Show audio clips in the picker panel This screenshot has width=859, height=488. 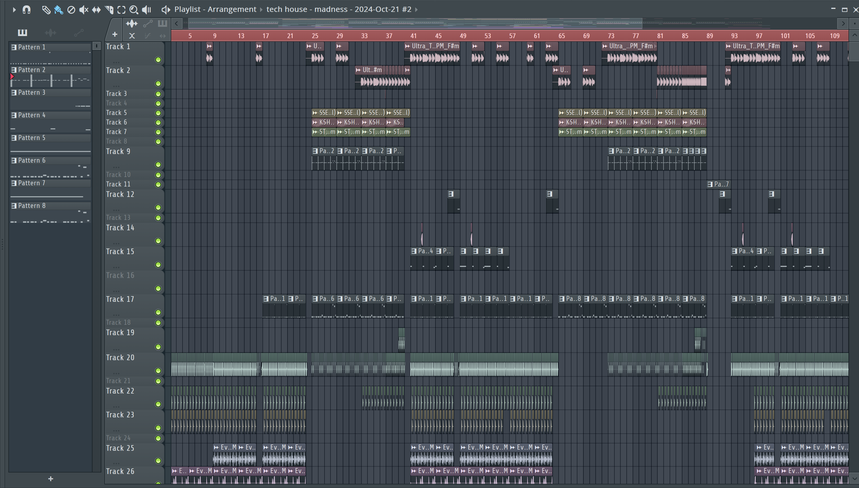(51, 32)
